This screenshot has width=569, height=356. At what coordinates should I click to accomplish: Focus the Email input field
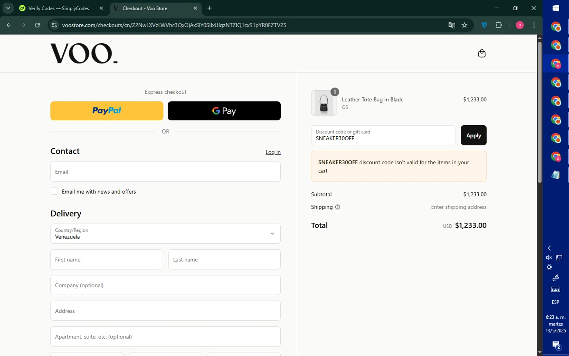tap(165, 172)
